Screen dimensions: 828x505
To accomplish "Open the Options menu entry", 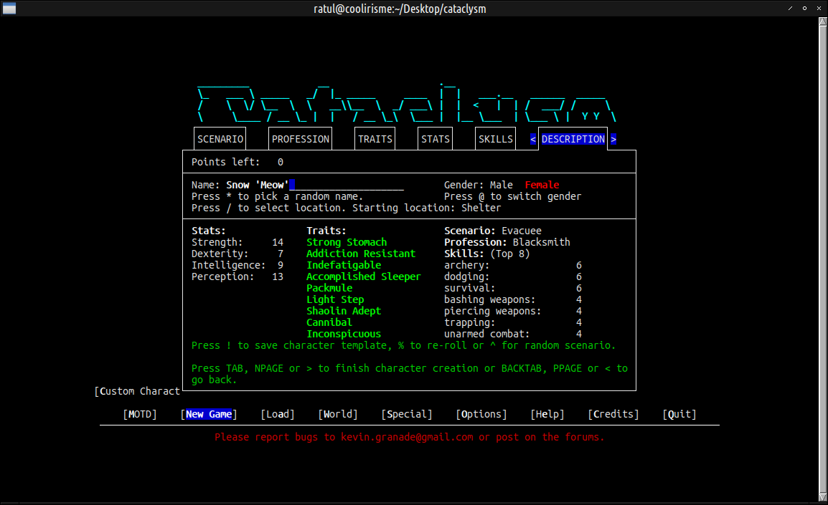I will (x=481, y=414).
